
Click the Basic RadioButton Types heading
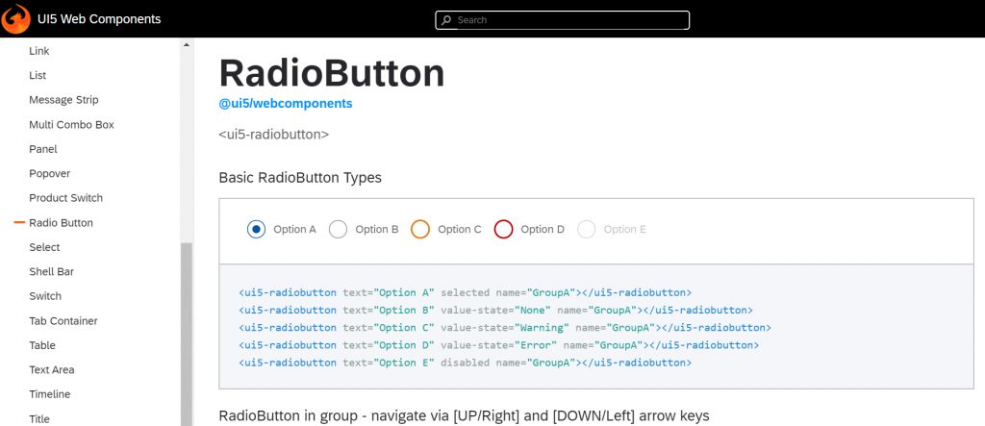coord(300,178)
